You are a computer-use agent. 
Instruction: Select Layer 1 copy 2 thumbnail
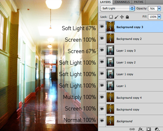[x=110, y=62]
